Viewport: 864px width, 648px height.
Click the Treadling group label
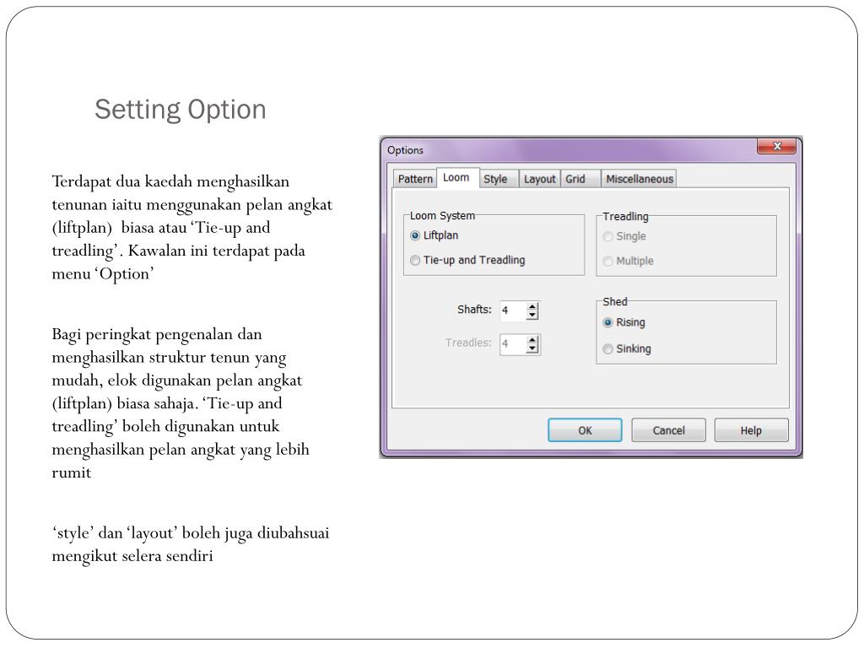click(x=625, y=216)
